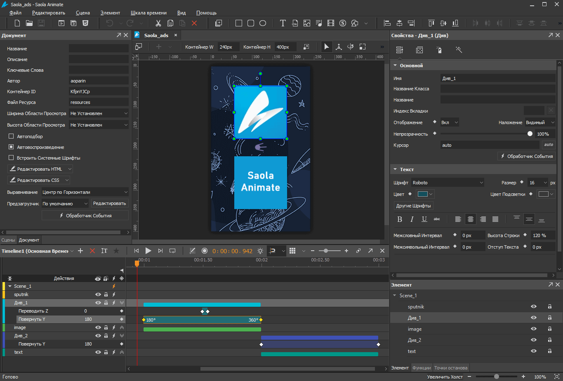The image size is (563, 381).
Task: Delete the timeline with the red X icon
Action: [x=92, y=251]
